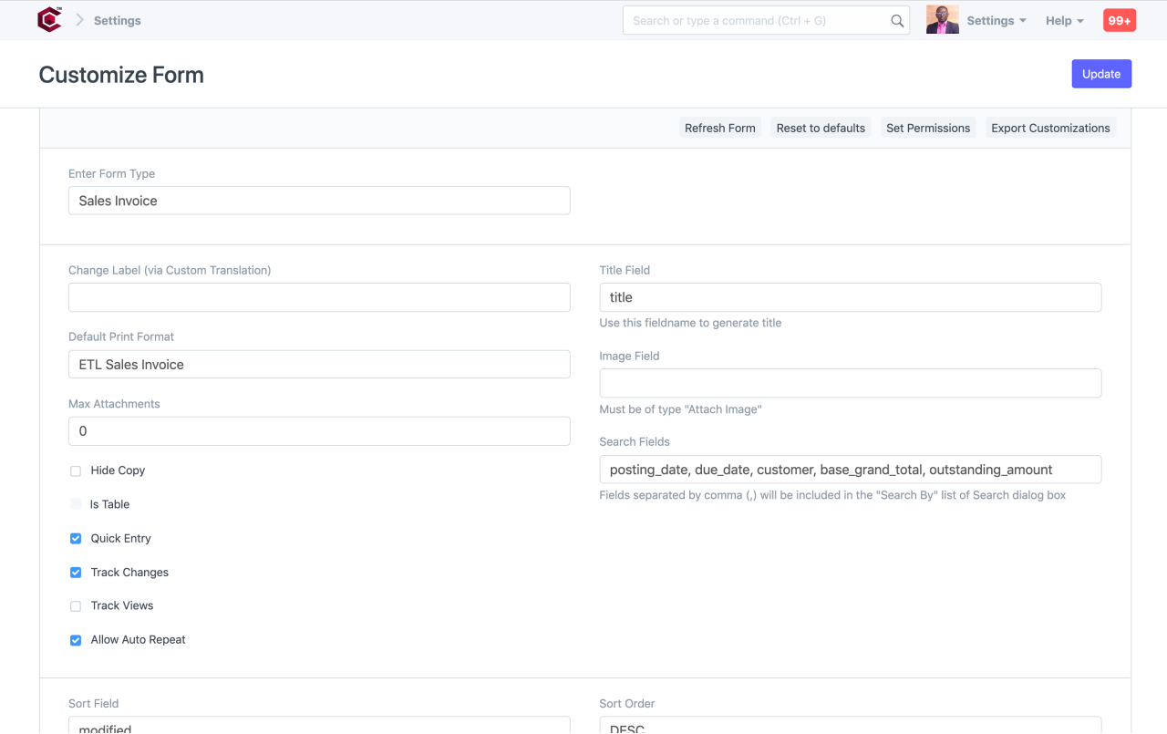Screen dimensions: 1167x734
Task: Open the Help dropdown menu
Action: click(1064, 20)
